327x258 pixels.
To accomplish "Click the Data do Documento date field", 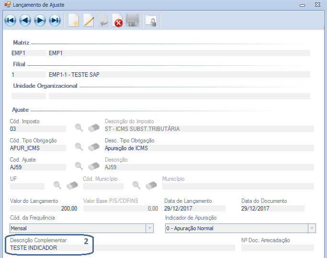I will coord(273,209).
